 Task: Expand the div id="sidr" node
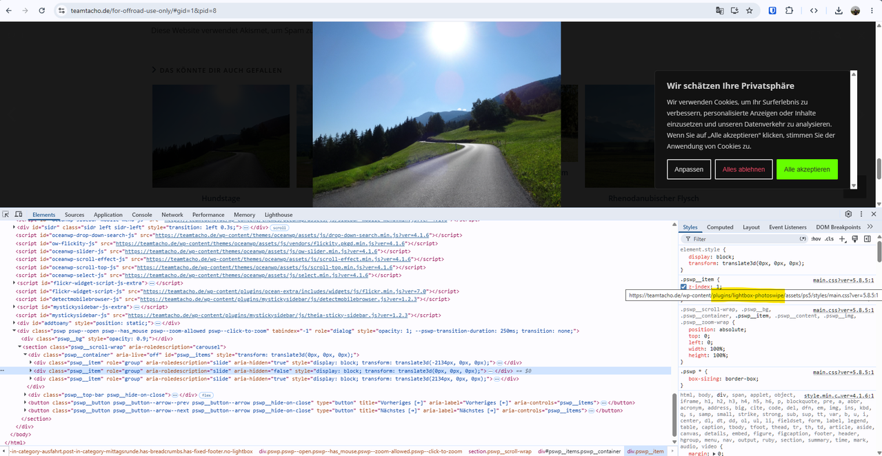[14, 227]
